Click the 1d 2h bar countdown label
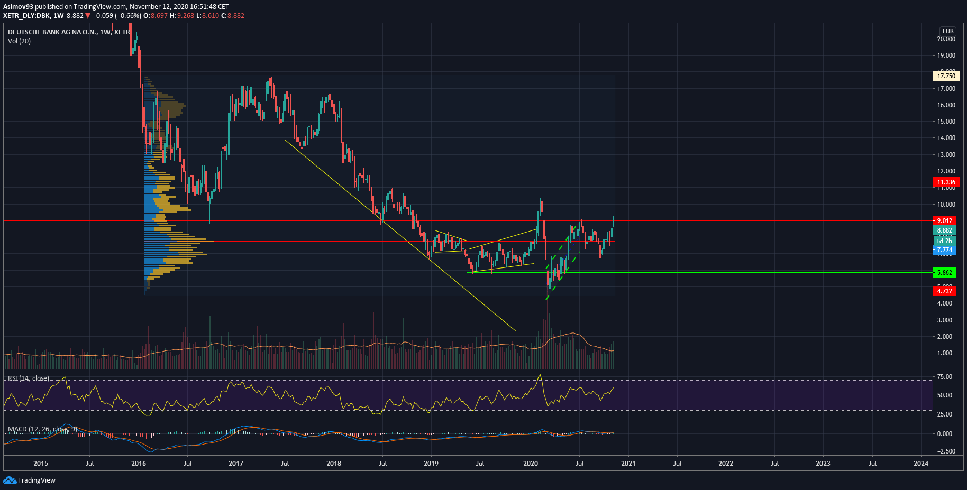This screenshot has height=490, width=967. (x=944, y=241)
